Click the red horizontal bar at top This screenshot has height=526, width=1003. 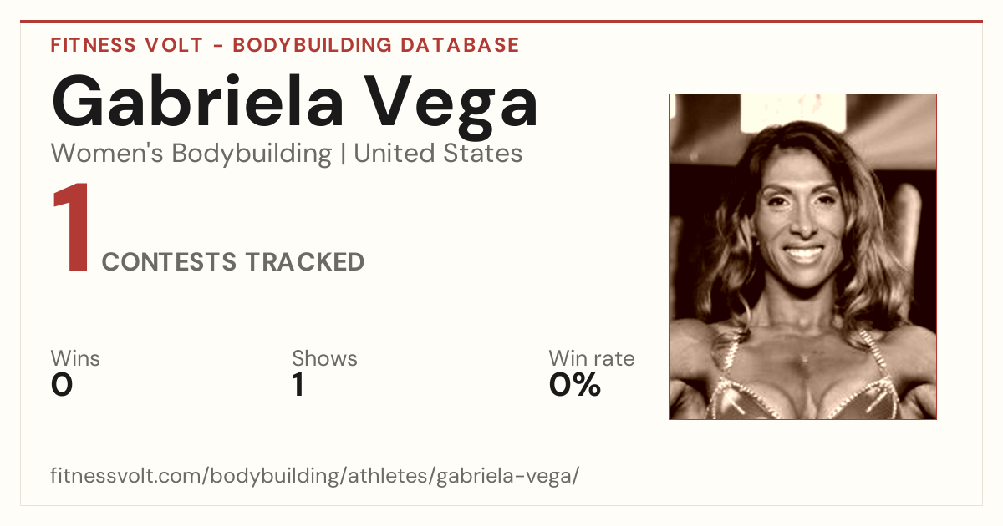coord(501,22)
